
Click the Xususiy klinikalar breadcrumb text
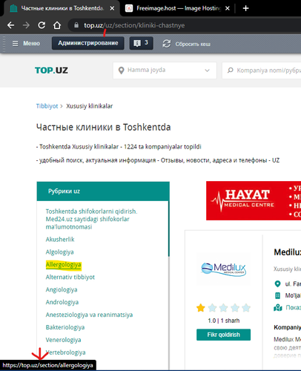(x=90, y=106)
